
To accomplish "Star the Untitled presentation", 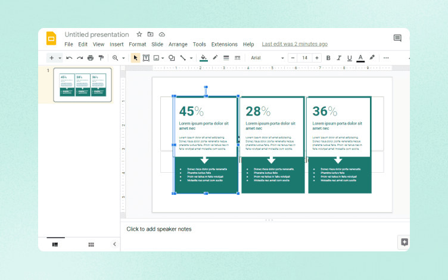I will click(139, 35).
